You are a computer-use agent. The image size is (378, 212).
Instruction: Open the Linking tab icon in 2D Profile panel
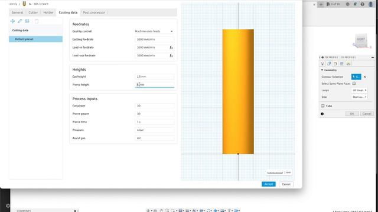pyautogui.click(x=348, y=64)
